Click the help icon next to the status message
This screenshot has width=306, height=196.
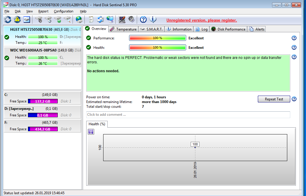pos(294,57)
